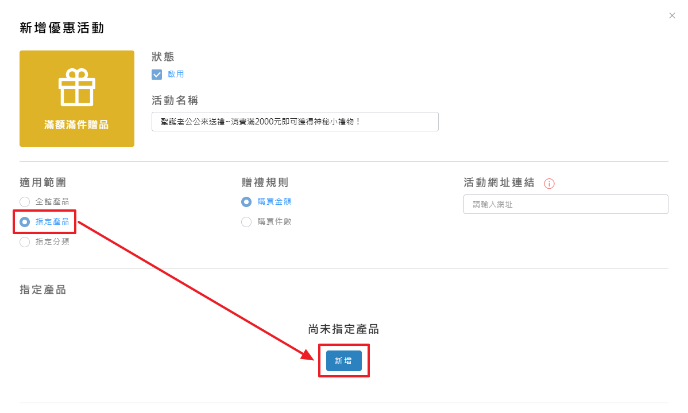Viewport: 688px width, 413px height.
Task: Click the 新增優惠活動 dialog title
Action: [x=61, y=28]
